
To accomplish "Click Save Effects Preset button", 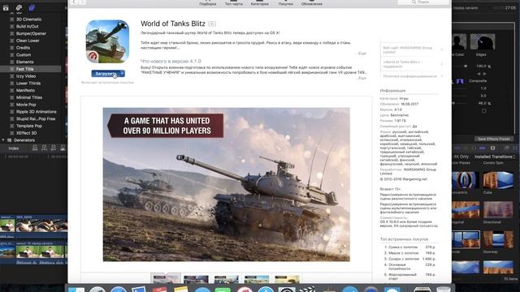I will click(493, 139).
